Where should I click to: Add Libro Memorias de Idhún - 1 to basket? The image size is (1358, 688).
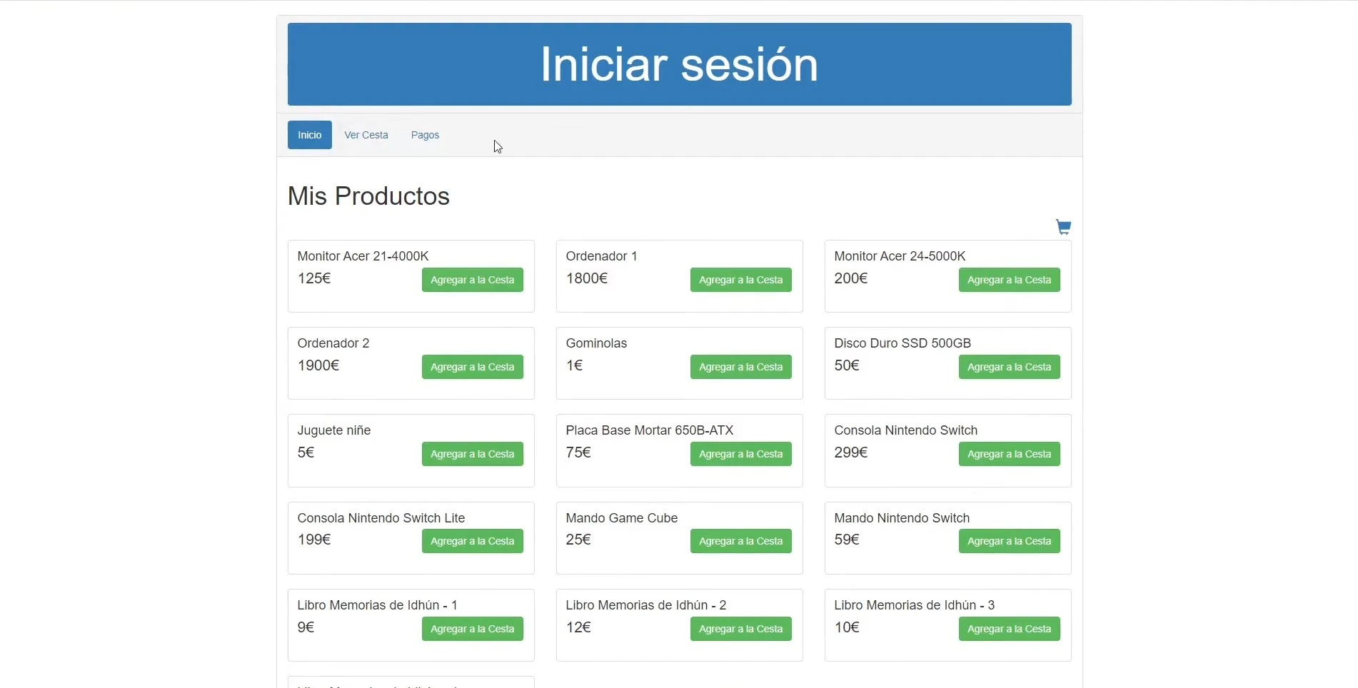point(473,629)
